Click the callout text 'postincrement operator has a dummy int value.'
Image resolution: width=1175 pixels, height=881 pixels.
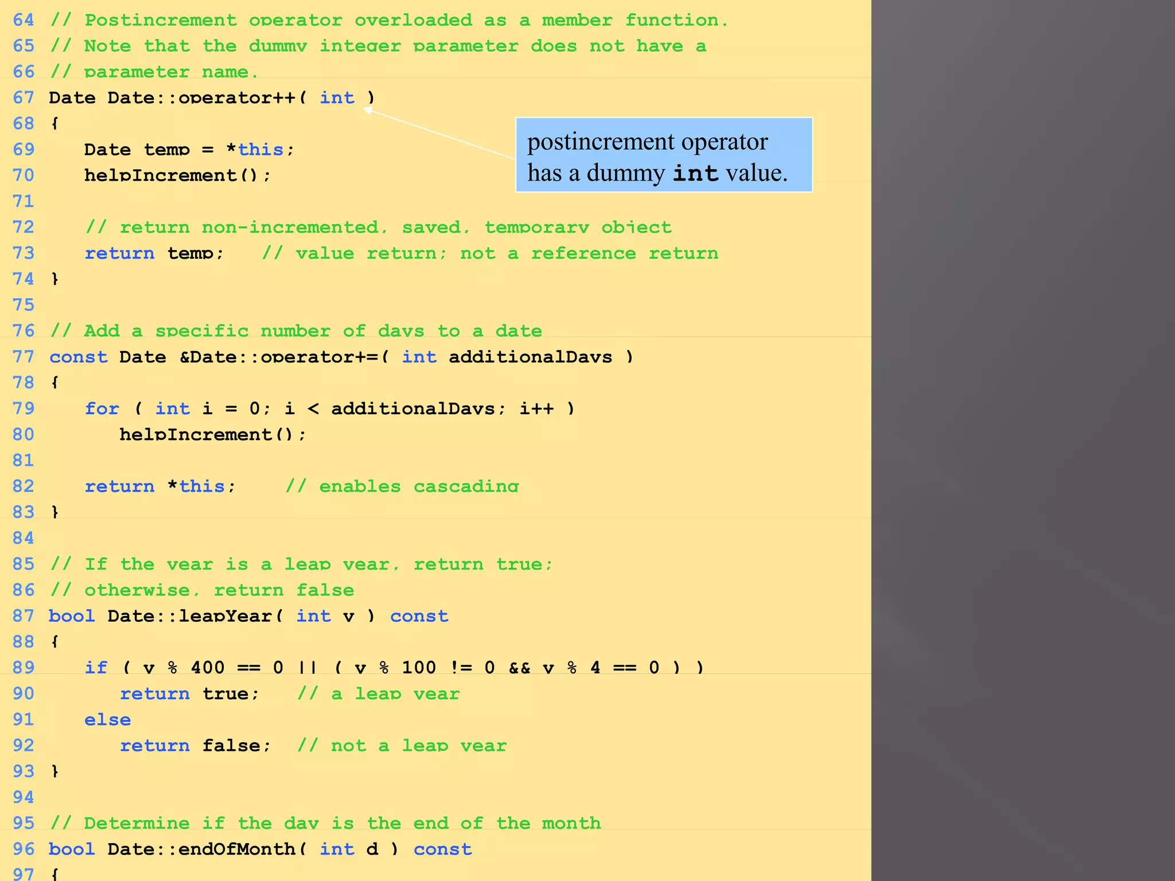tap(657, 157)
